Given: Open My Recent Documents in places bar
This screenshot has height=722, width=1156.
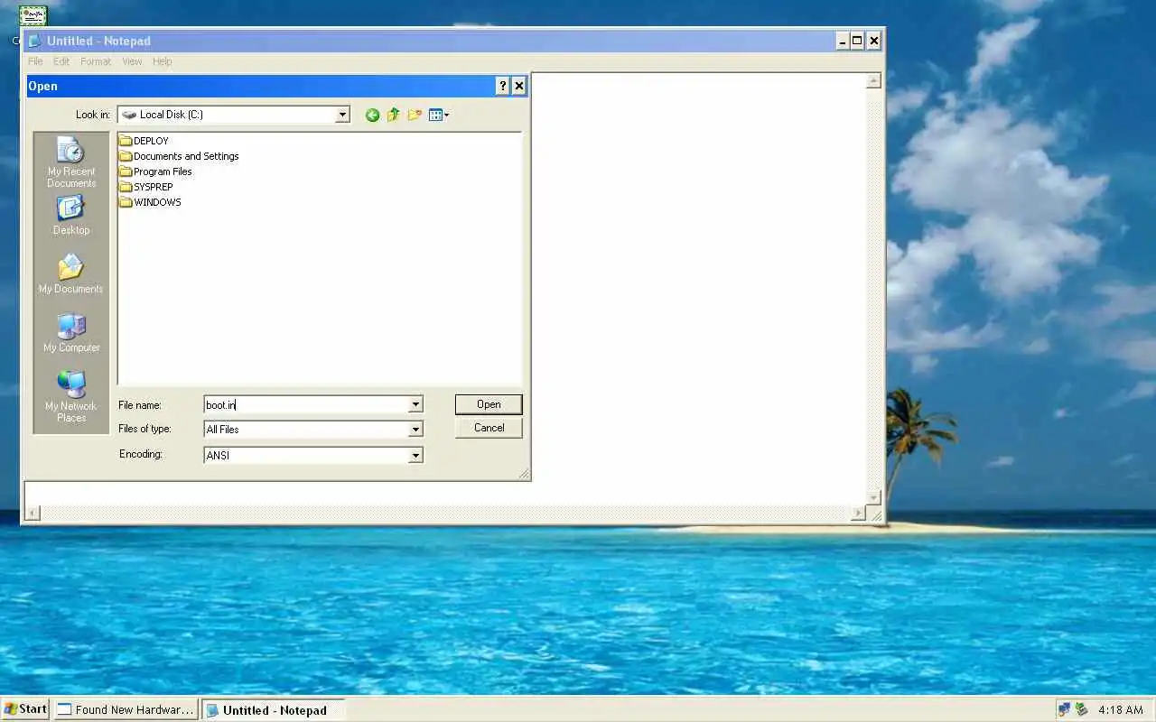Looking at the screenshot, I should (71, 162).
